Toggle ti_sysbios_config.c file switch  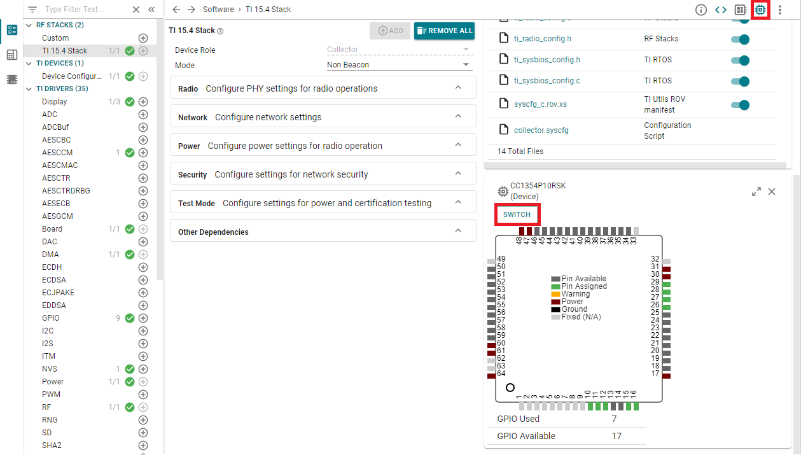pos(740,81)
